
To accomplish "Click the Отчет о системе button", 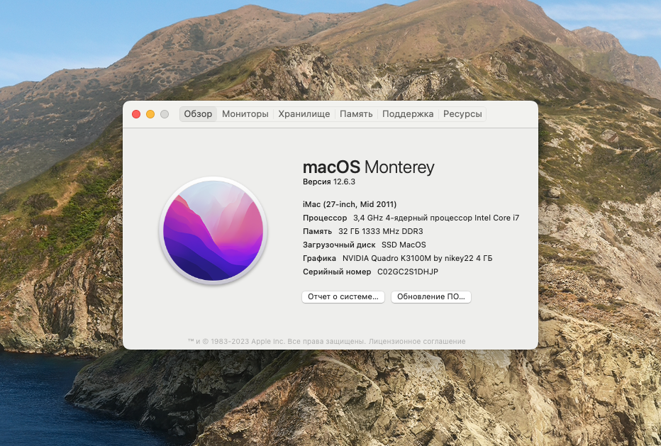I will pyautogui.click(x=343, y=297).
